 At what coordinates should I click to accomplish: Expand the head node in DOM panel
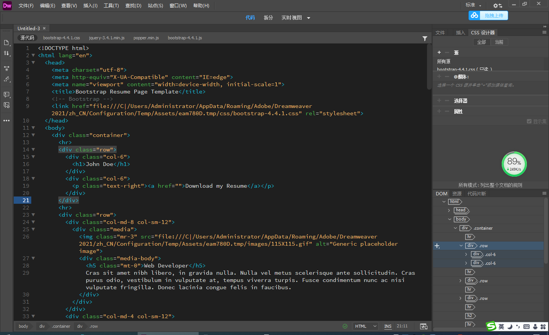449,210
